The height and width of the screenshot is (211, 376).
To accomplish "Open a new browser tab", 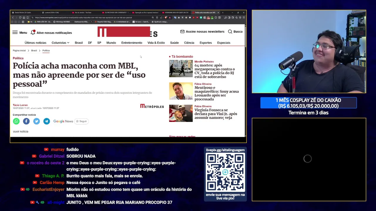I will tap(223, 13).
